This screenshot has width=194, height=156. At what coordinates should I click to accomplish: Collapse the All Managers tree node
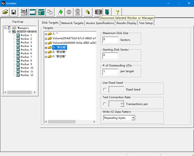(x=5, y=28)
